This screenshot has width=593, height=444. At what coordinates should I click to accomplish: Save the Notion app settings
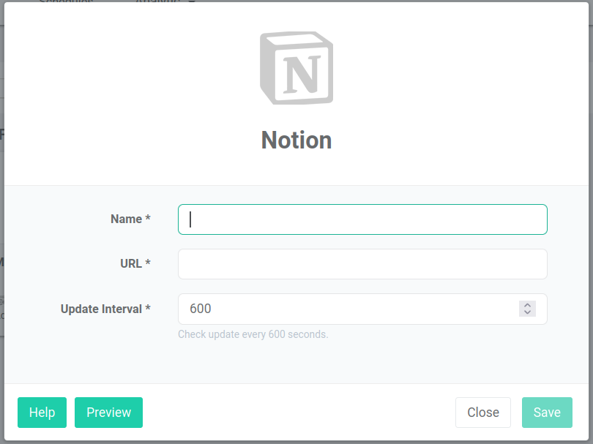tap(547, 413)
